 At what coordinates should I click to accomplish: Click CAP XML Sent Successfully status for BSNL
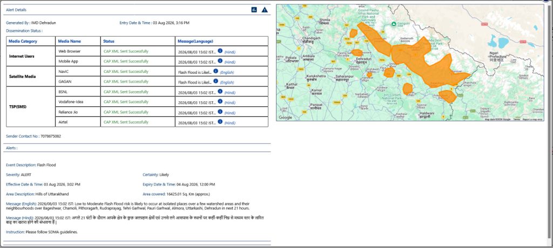[126, 92]
